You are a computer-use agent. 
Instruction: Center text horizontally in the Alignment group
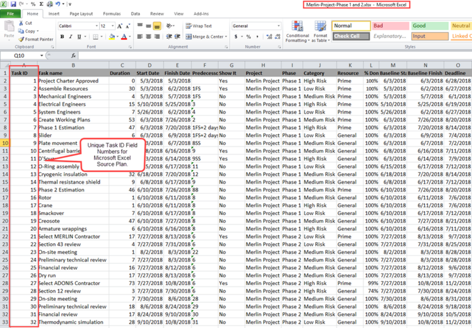pos(149,37)
